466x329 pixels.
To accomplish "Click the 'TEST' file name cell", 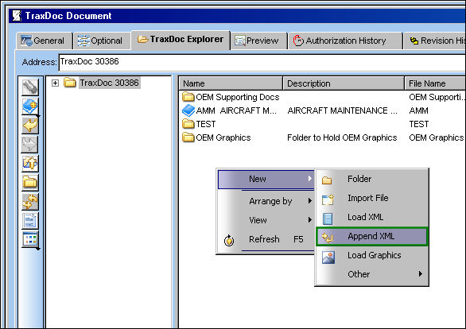I will pyautogui.click(x=419, y=124).
